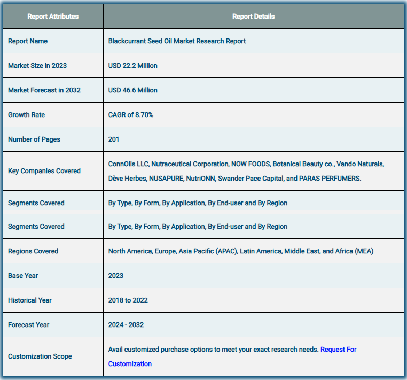Image resolution: width=407 pixels, height=380 pixels.
Task: Click the 'Market Forecast in 2032' label
Action: [44, 90]
